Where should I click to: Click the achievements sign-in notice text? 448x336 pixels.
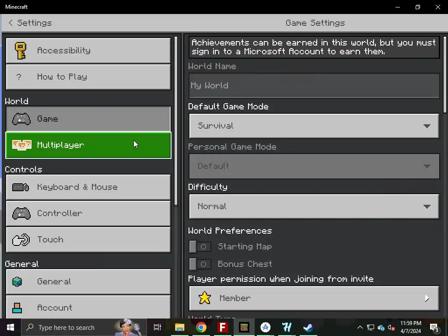tap(314, 47)
